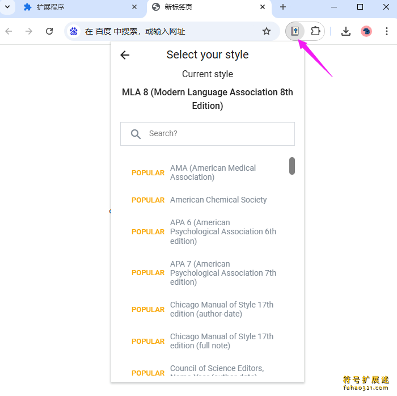This screenshot has width=397, height=396.
Task: Focus the Search? style input field
Action: click(x=208, y=134)
